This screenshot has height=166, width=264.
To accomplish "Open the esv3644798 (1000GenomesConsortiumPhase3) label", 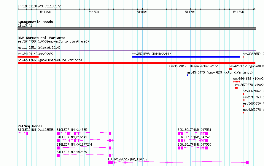I will tap(53, 41).
